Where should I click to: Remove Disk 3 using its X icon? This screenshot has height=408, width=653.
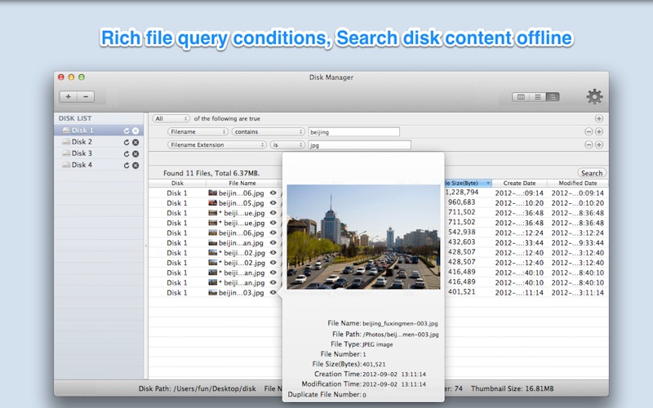tap(135, 153)
